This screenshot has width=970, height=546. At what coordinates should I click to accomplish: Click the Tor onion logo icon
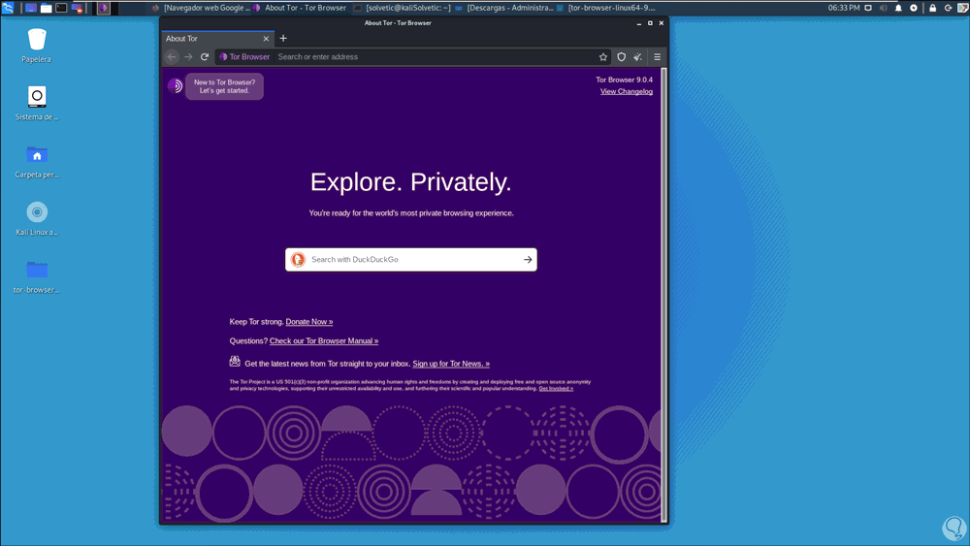(175, 86)
